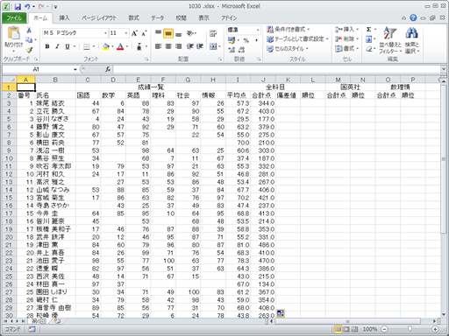Open the Merge and Center dropdown arrow
Screen dimensions: 449x336
219,46
